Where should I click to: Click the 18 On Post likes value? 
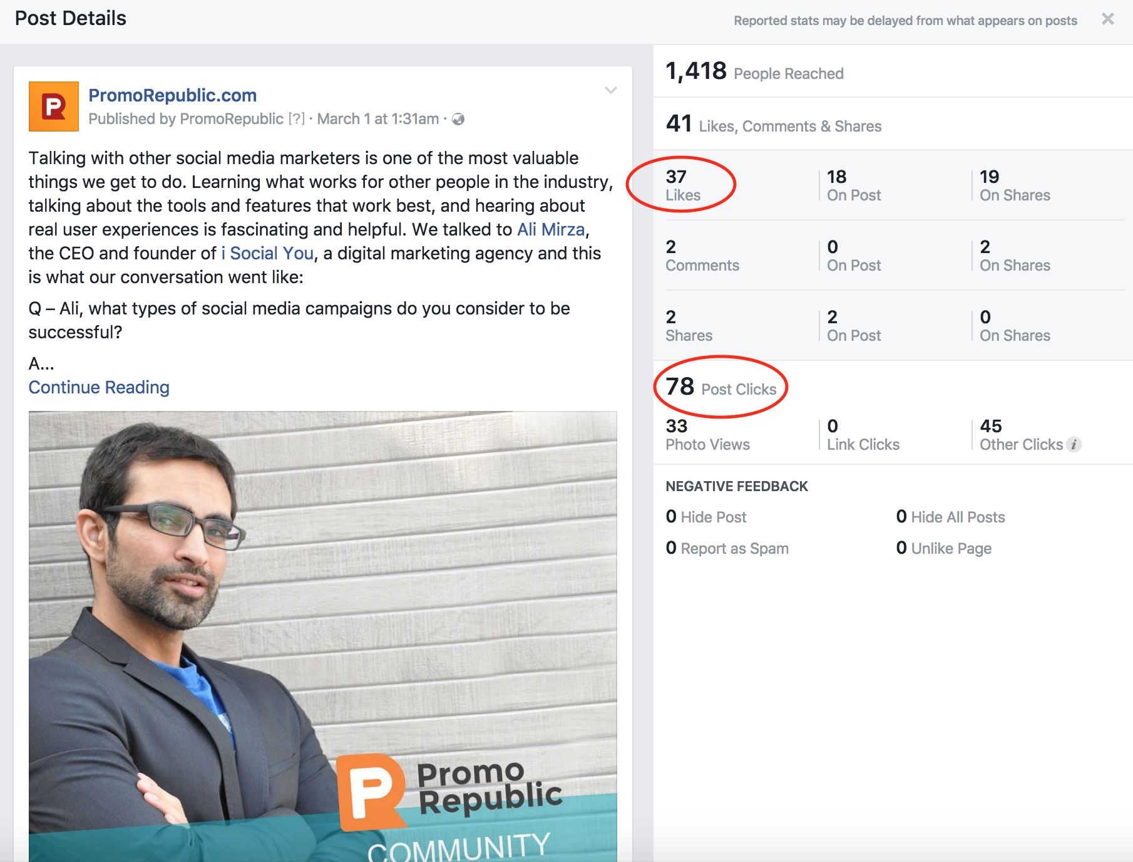[x=854, y=185]
